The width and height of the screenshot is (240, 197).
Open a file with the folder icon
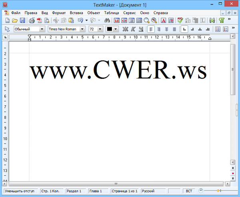pyautogui.click(x=15, y=20)
